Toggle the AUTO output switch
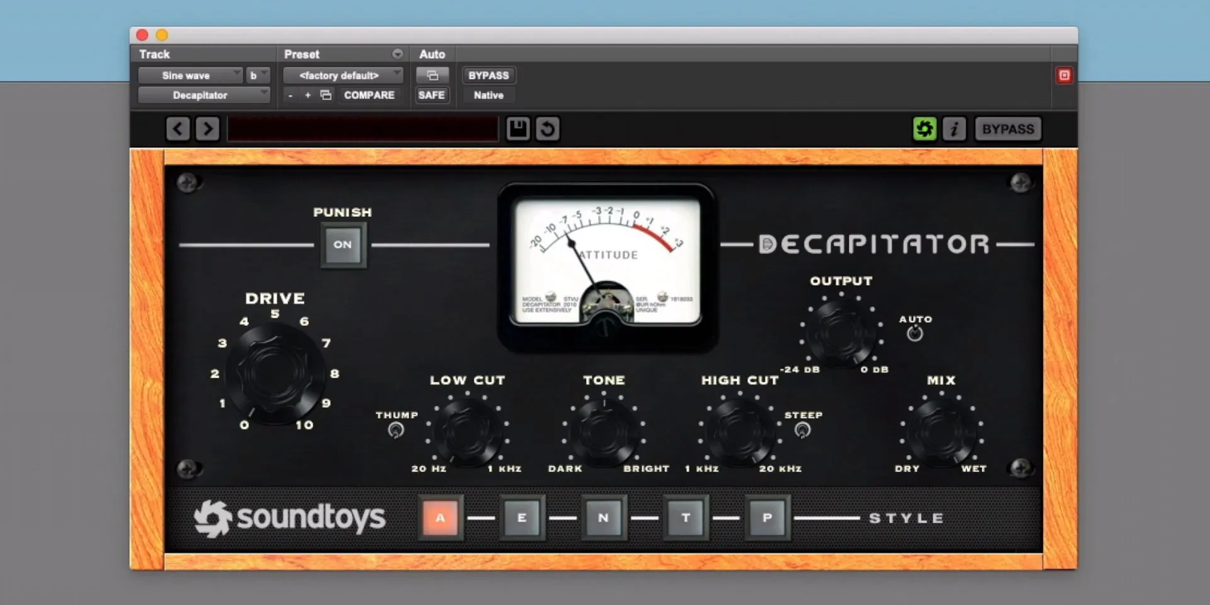Image resolution: width=1210 pixels, height=605 pixels. (x=915, y=333)
